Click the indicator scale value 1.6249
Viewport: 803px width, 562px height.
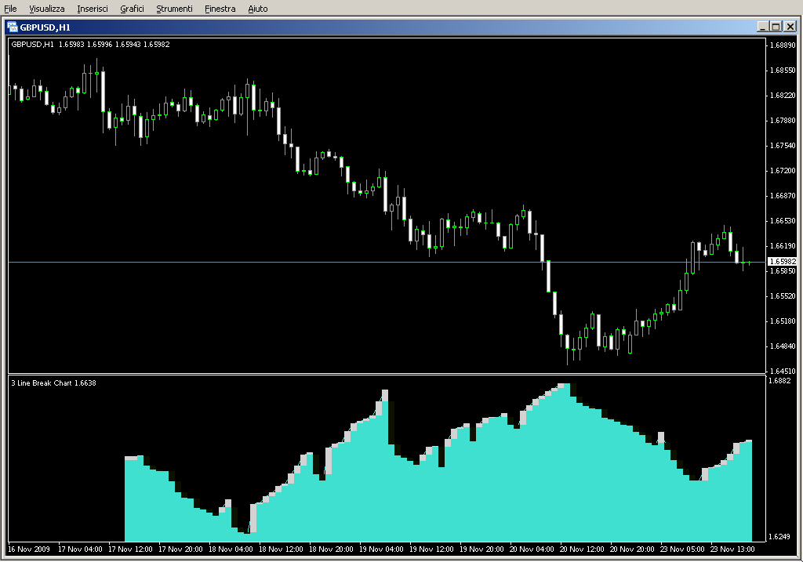coord(779,536)
